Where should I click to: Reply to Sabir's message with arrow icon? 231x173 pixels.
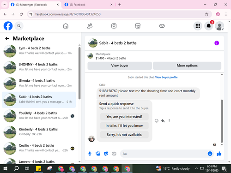coord(163,121)
